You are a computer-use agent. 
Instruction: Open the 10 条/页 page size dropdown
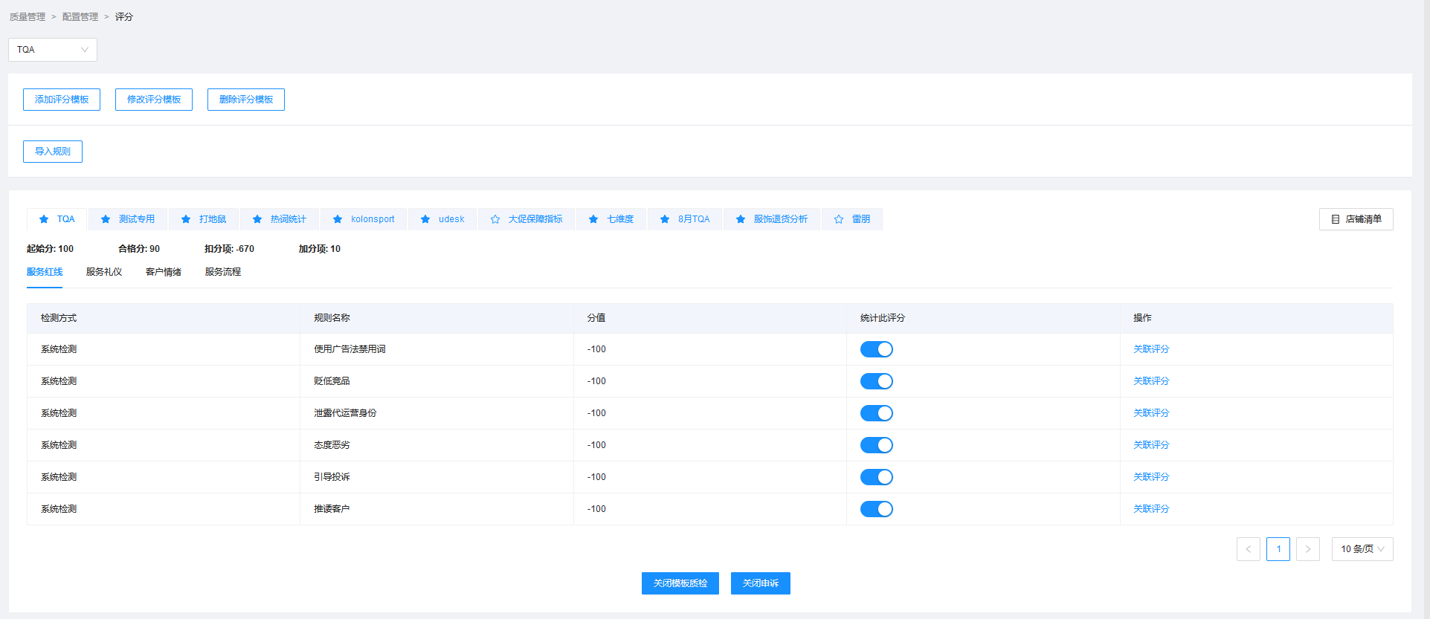click(x=1362, y=549)
